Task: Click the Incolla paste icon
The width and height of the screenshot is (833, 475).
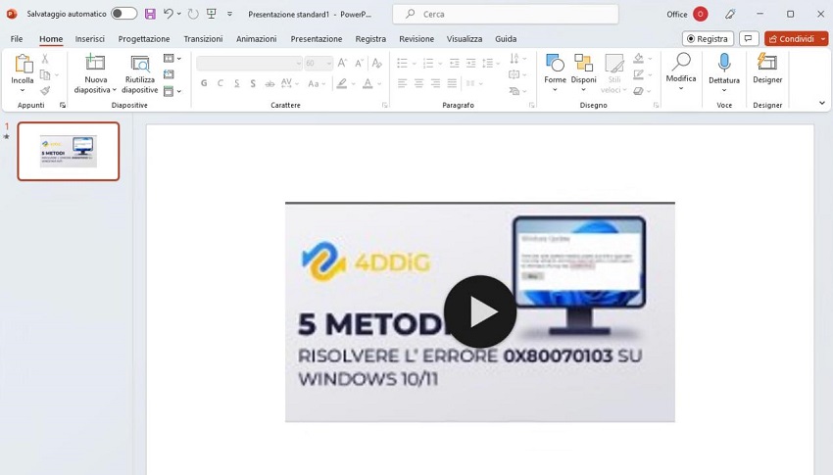Action: coord(23,64)
